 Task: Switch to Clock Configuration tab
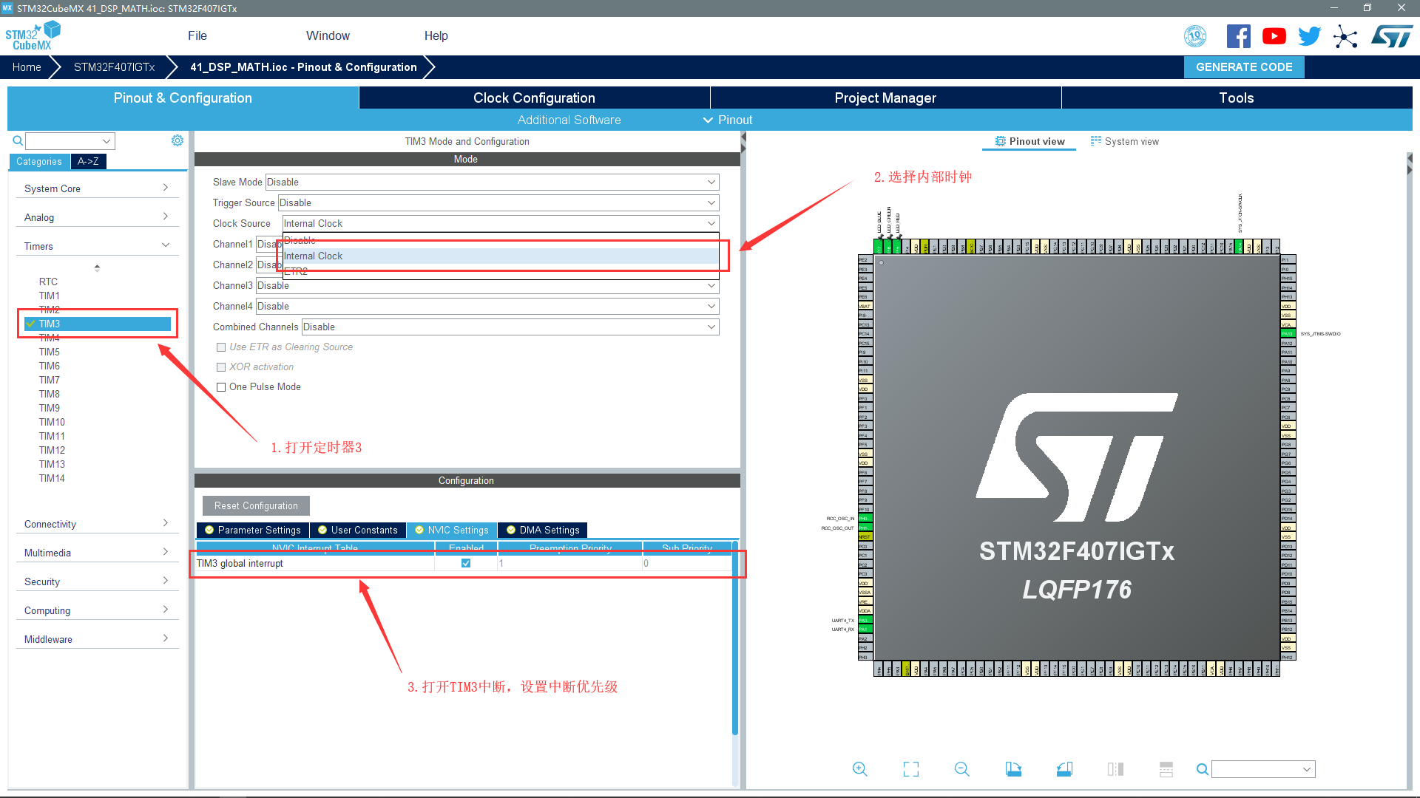(534, 98)
